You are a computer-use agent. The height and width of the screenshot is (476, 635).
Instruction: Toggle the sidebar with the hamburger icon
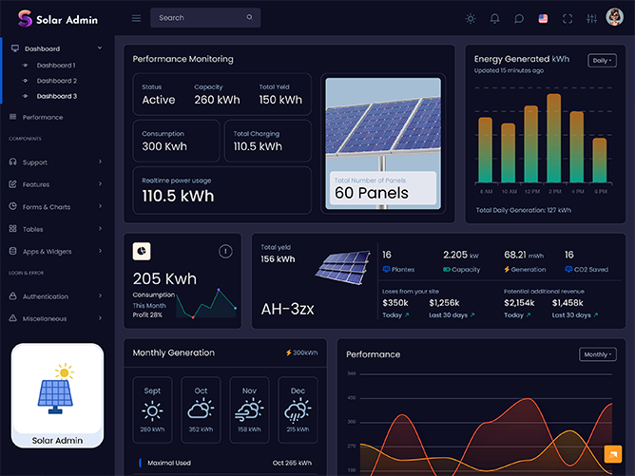136,18
